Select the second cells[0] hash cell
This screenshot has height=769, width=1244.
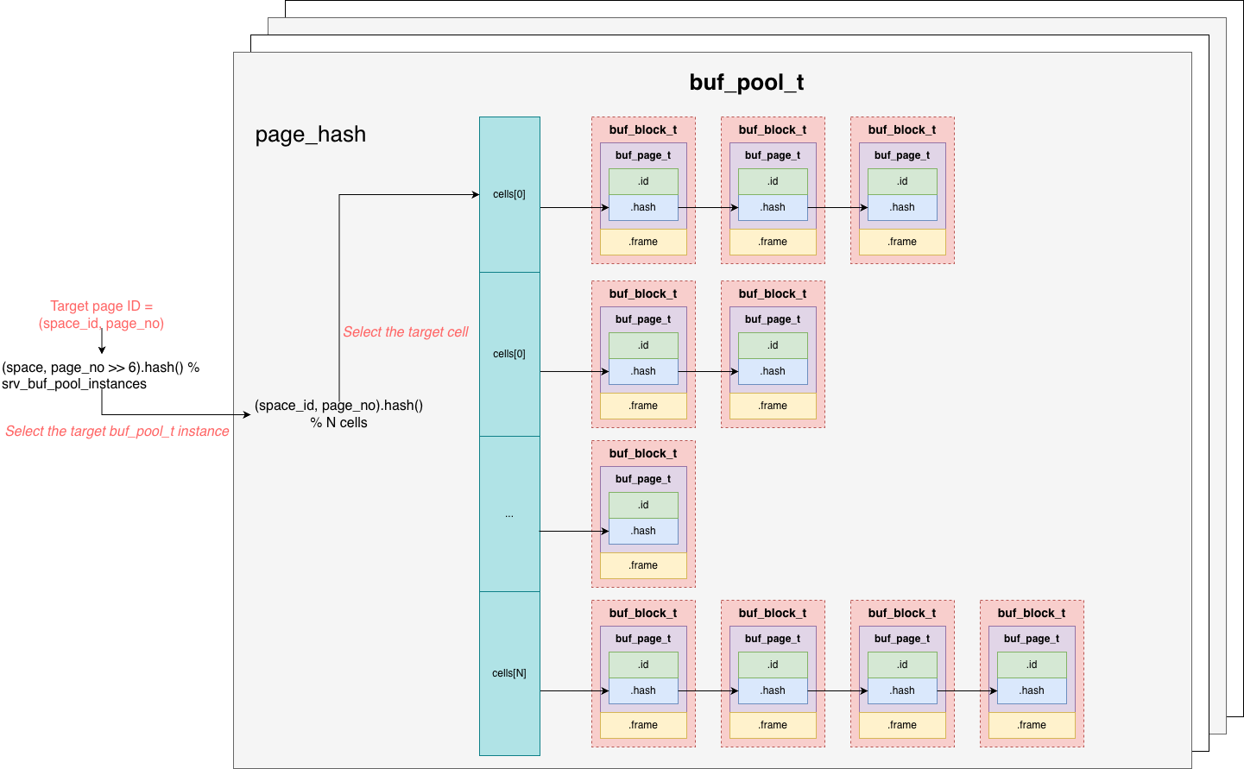pyautogui.click(x=509, y=354)
